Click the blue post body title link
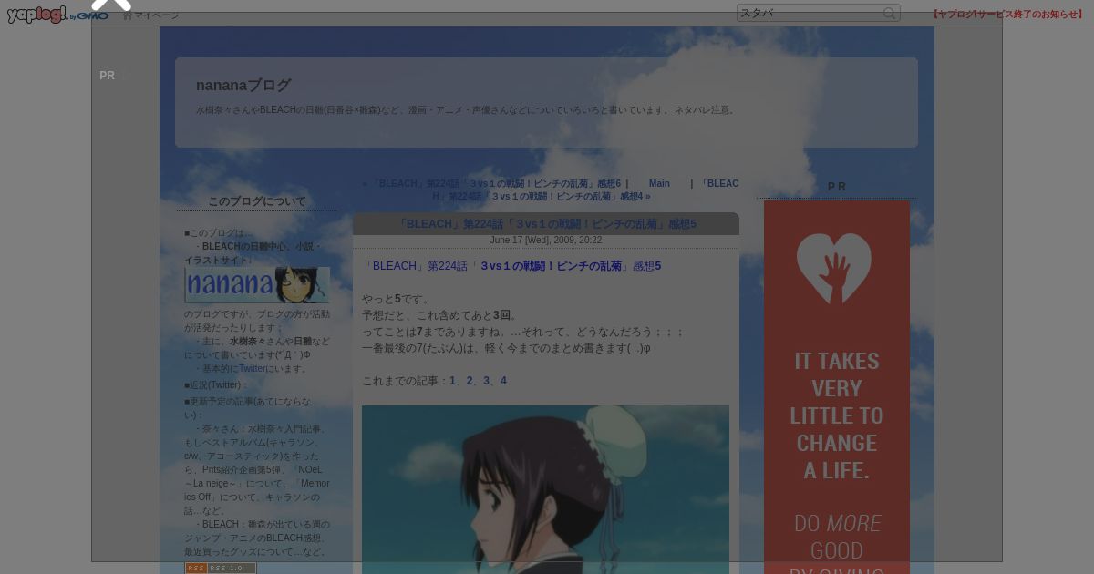The height and width of the screenshot is (574, 1094). tap(511, 266)
